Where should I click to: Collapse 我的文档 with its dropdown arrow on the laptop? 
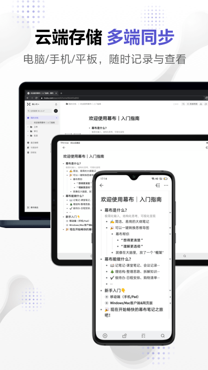pyautogui.click(x=56, y=118)
